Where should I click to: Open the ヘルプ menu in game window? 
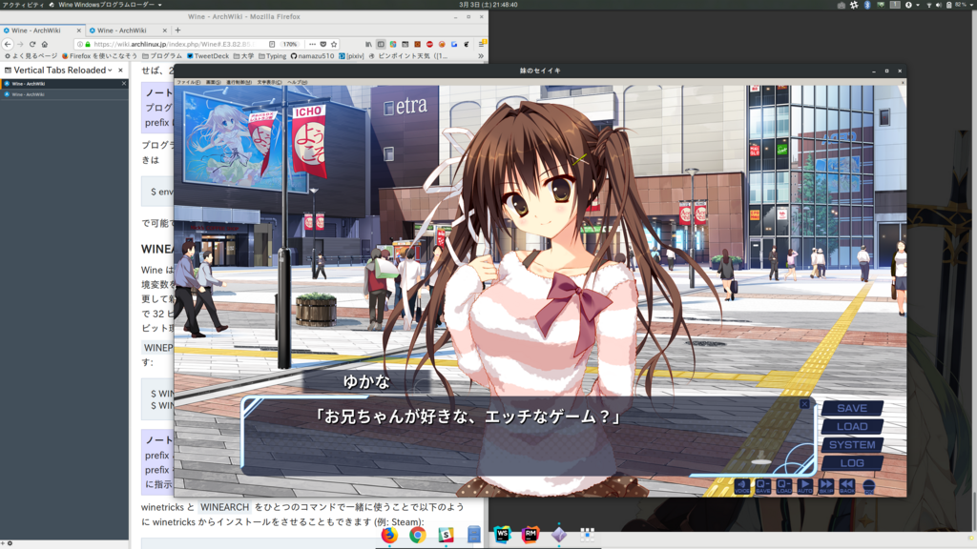[x=298, y=82]
